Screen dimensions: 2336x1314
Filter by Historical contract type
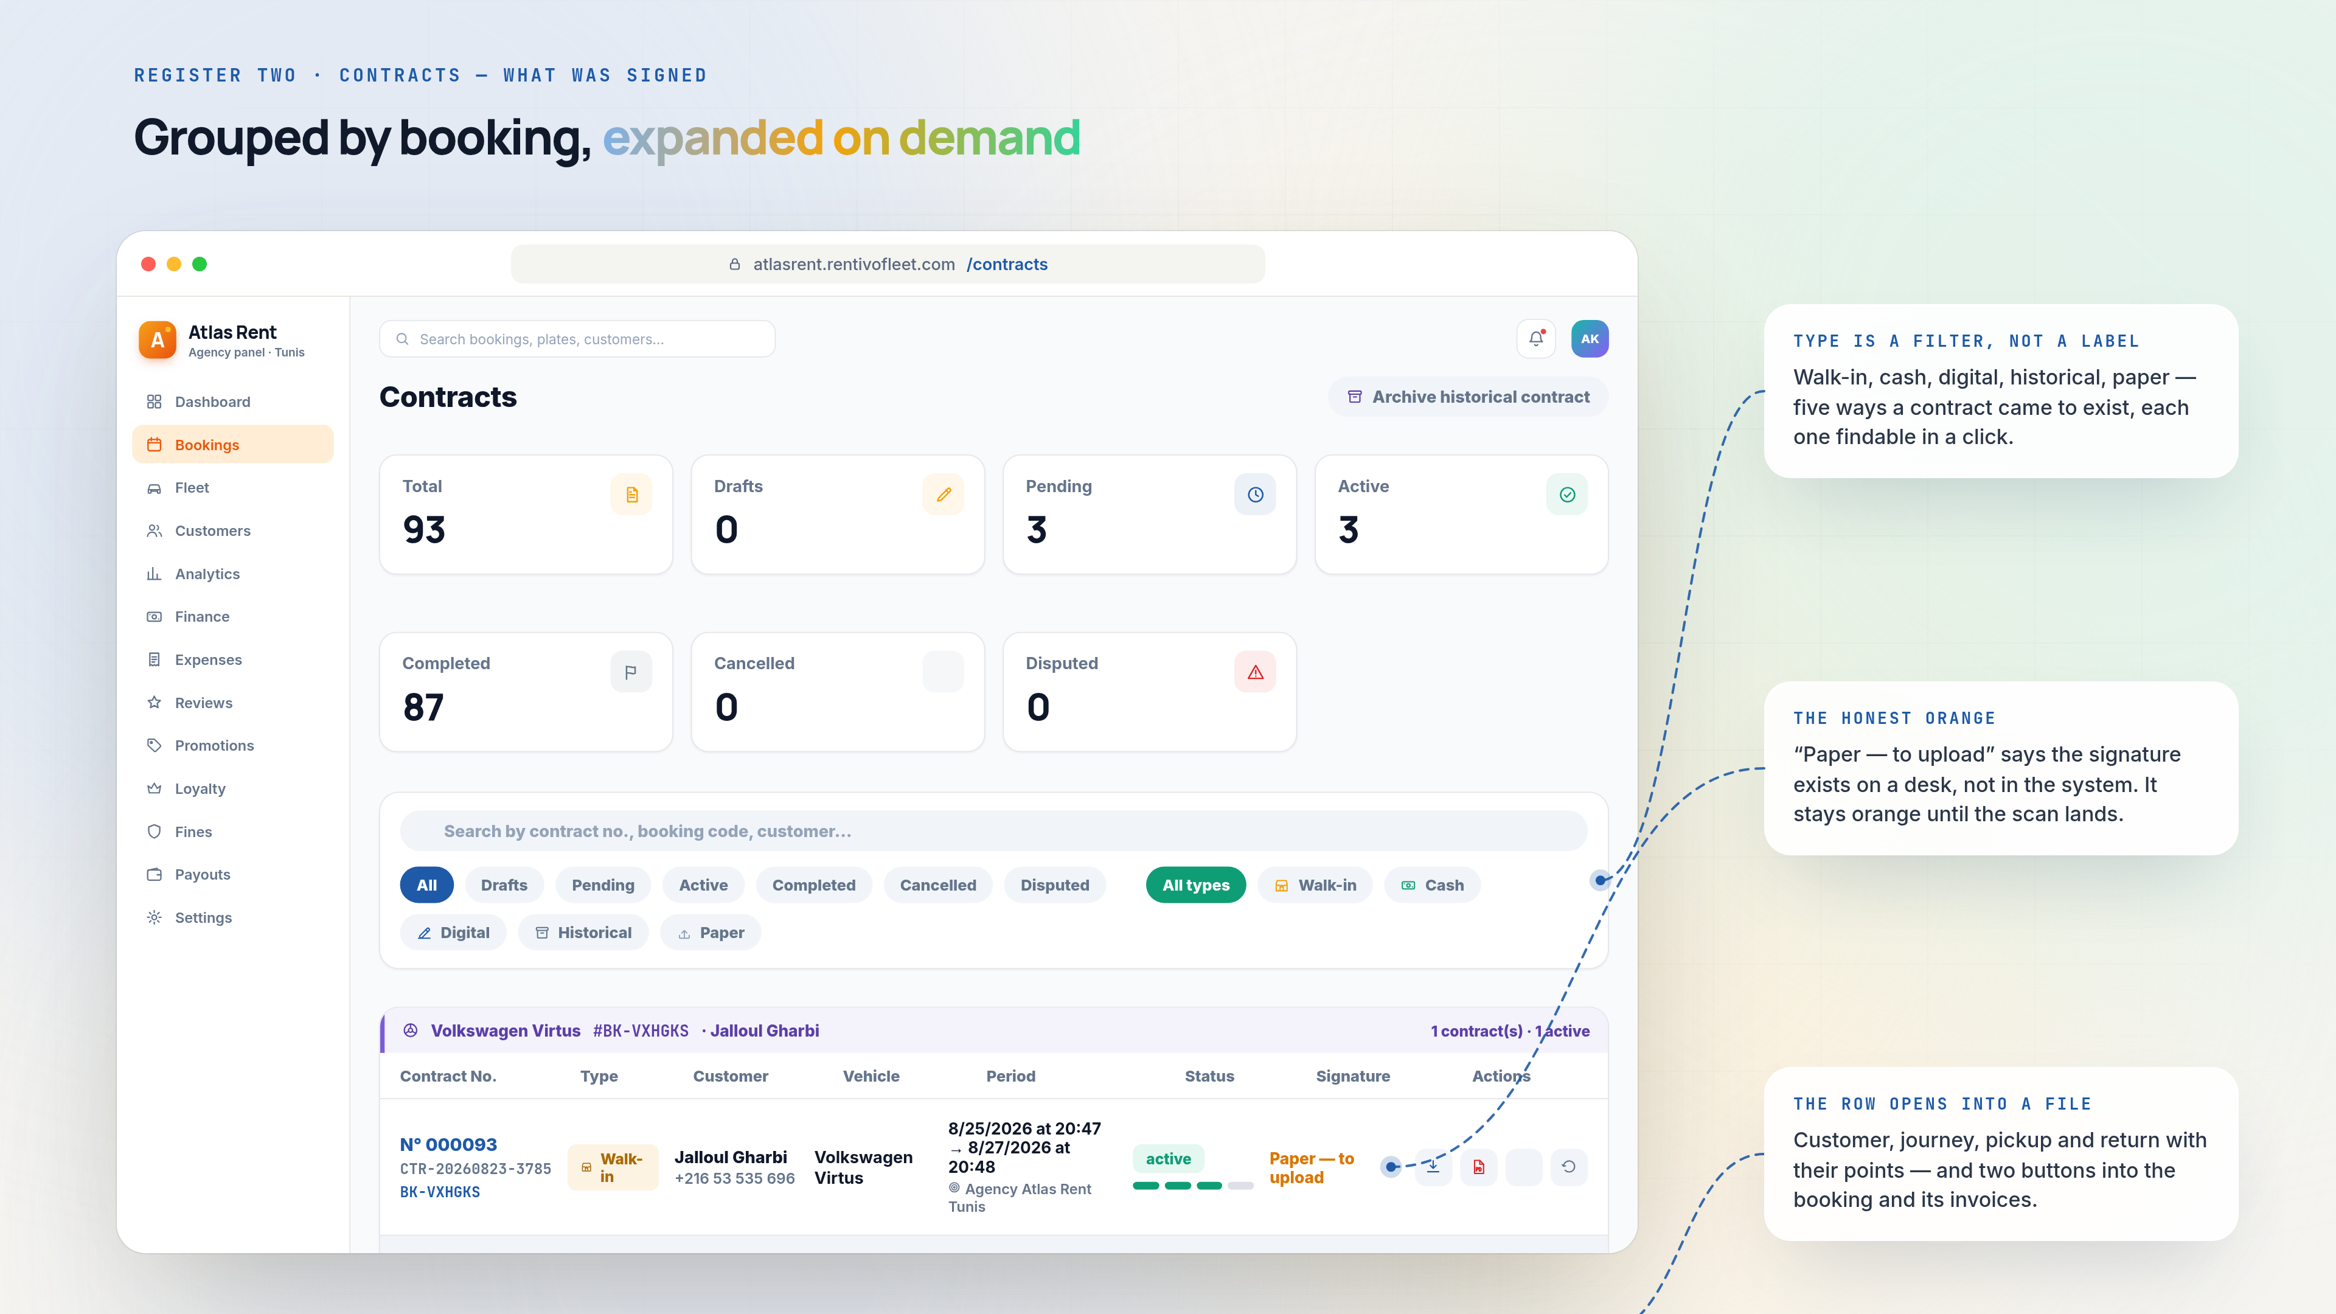(583, 932)
